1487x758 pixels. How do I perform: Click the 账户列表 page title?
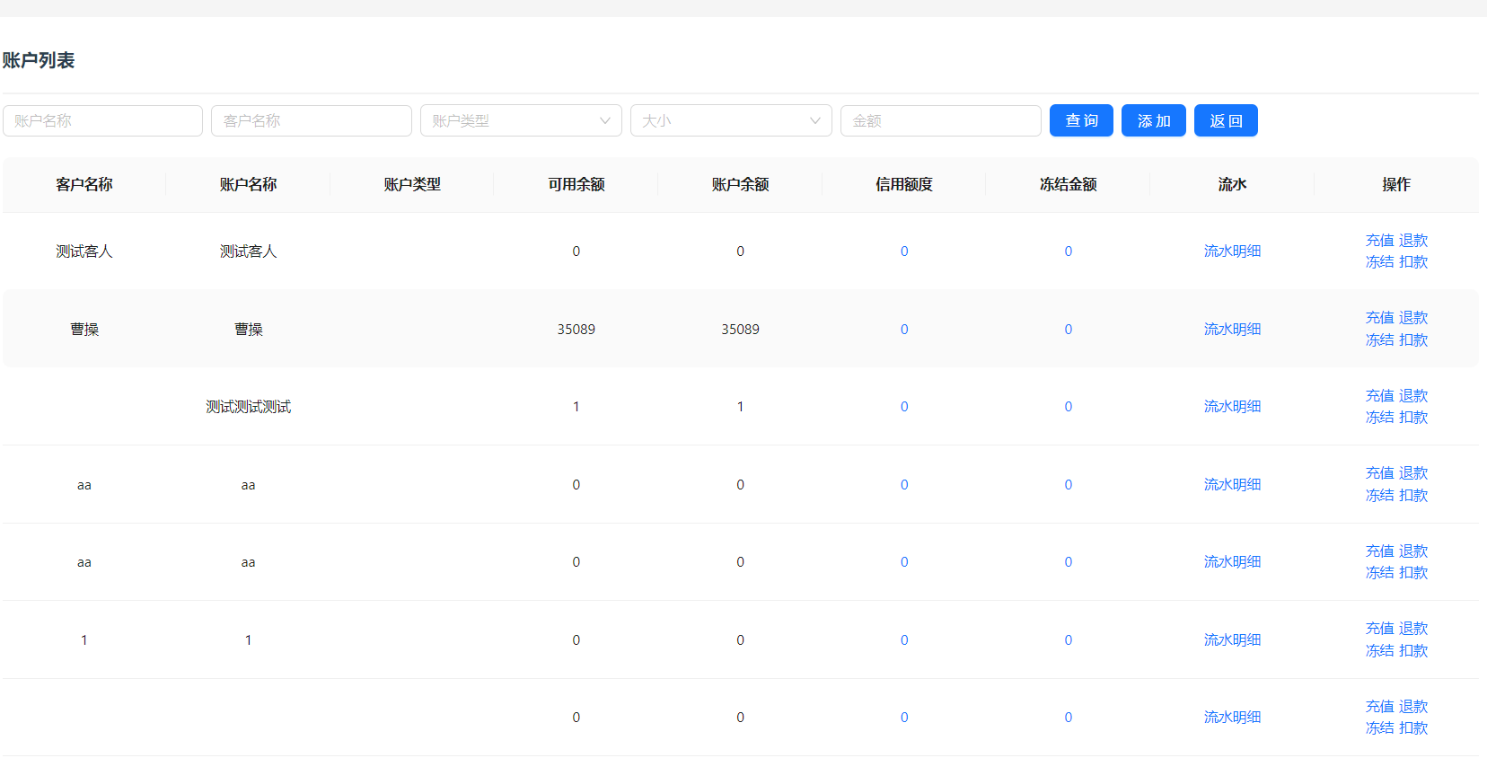click(39, 60)
